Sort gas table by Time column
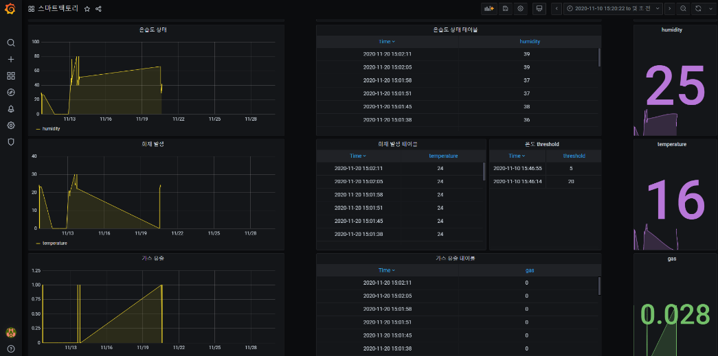718x356 pixels. click(x=387, y=270)
